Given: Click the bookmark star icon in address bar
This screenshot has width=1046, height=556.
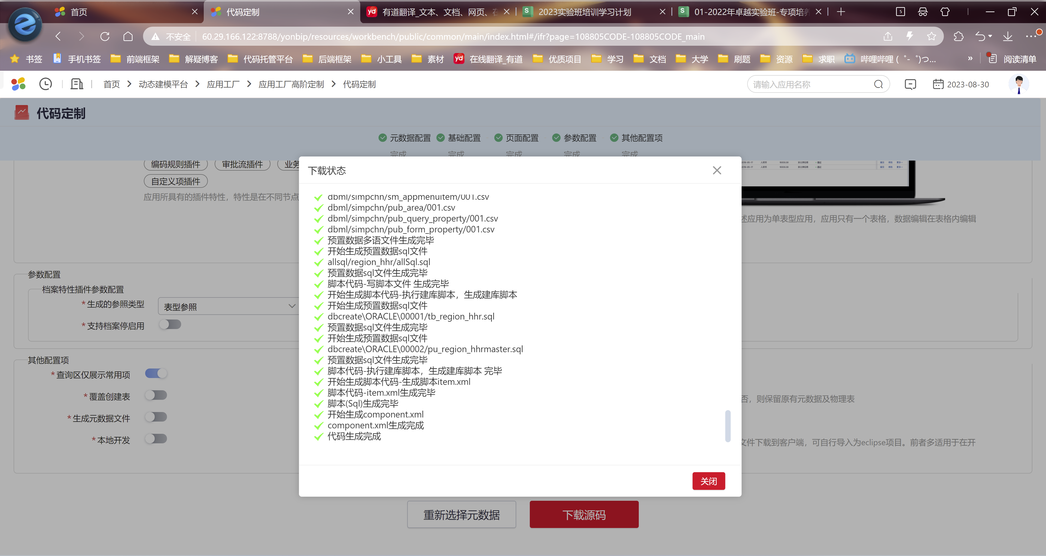Looking at the screenshot, I should [932, 36].
